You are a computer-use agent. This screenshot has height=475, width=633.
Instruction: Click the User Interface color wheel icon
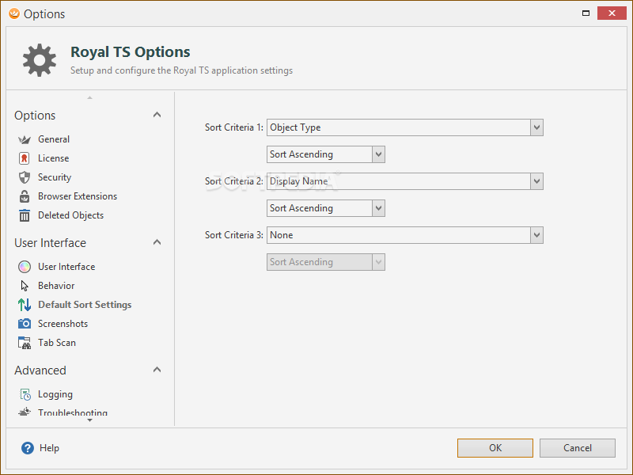pyautogui.click(x=25, y=267)
